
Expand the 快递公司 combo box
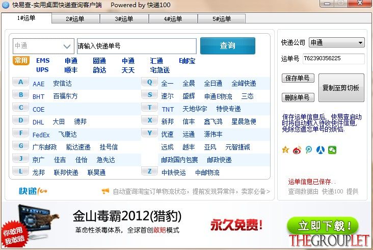[337, 42]
